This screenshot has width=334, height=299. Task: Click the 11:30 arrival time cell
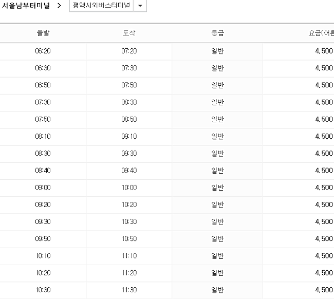click(x=129, y=290)
